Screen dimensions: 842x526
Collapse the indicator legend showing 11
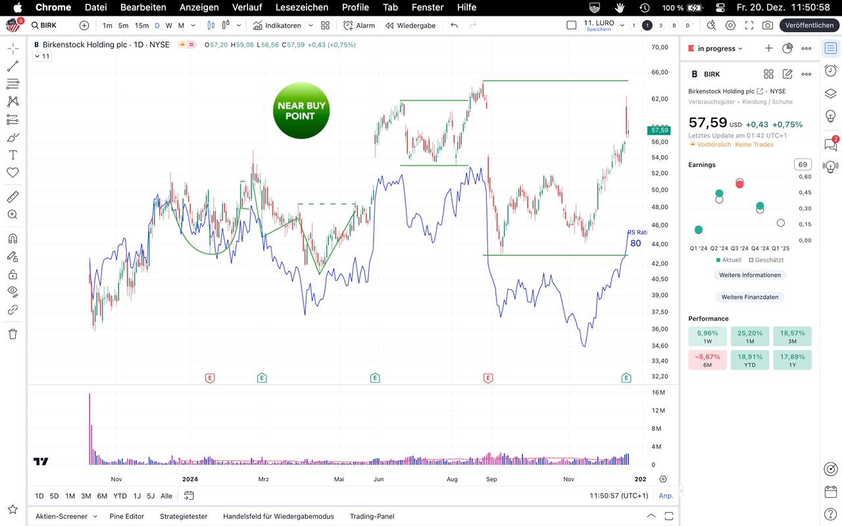tap(41, 57)
